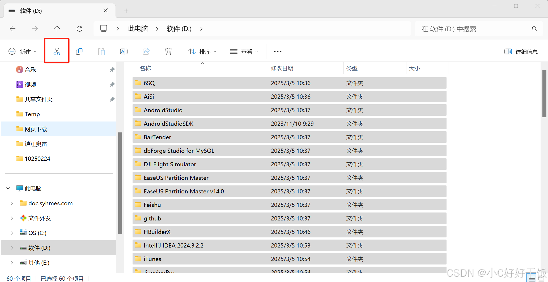Select the AiSi folder row
This screenshot has width=548, height=282.
click(x=289, y=97)
